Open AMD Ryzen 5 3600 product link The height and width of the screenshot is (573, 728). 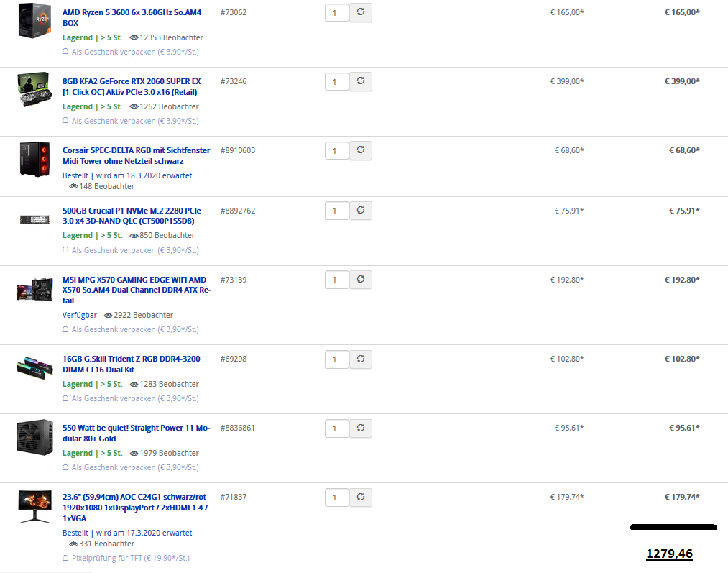tap(132, 18)
